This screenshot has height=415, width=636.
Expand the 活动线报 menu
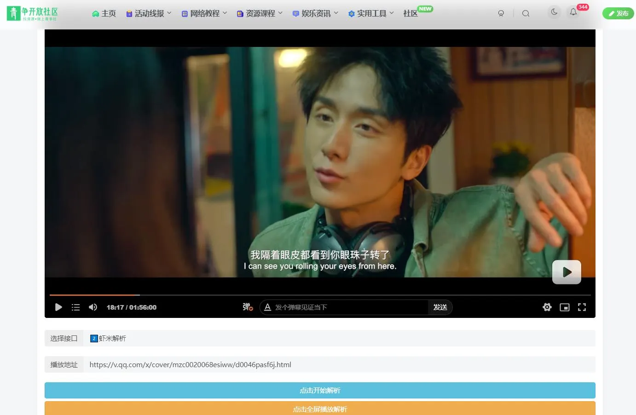(x=149, y=14)
